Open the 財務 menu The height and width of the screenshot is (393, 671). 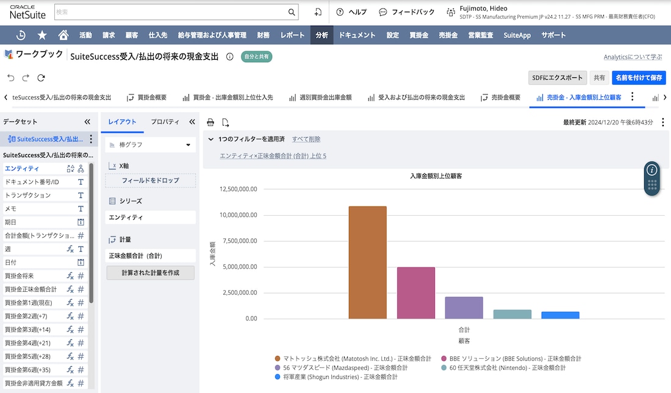[x=263, y=35]
